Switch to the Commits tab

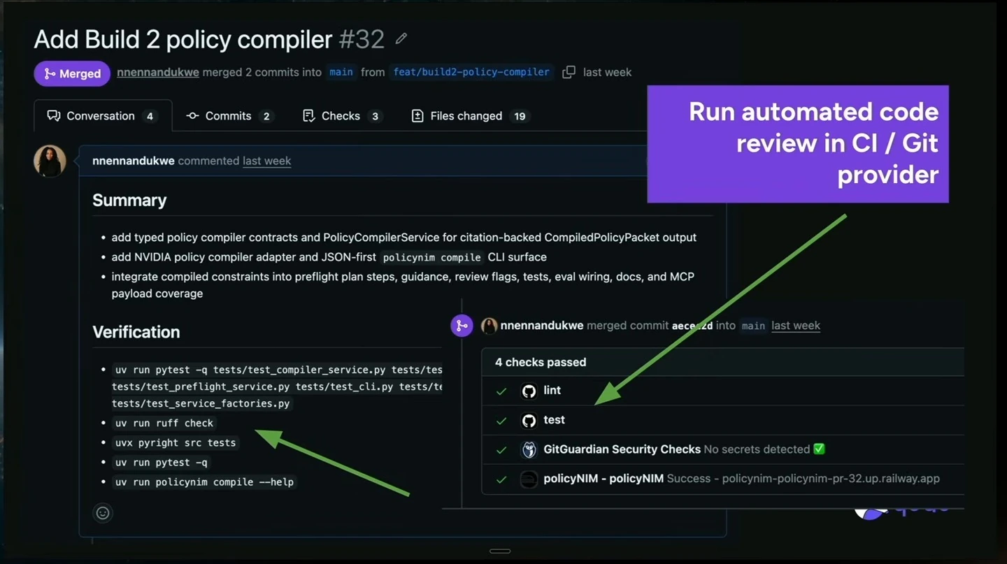click(x=229, y=116)
